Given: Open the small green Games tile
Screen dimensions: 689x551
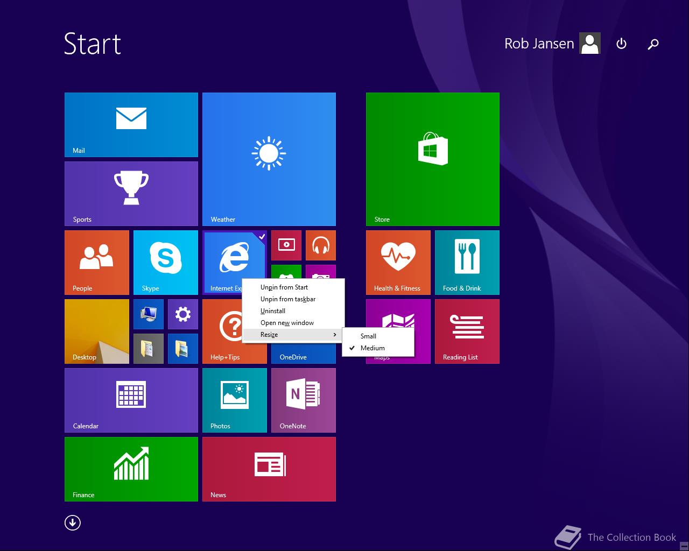Looking at the screenshot, I should pyautogui.click(x=286, y=272).
